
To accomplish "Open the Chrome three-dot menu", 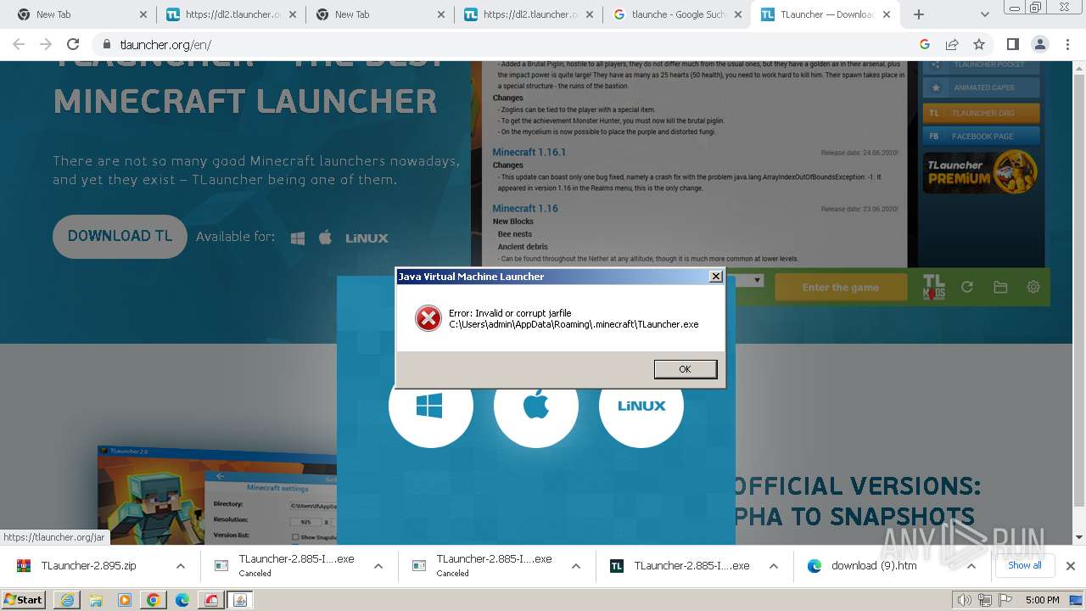I will click(x=1067, y=45).
